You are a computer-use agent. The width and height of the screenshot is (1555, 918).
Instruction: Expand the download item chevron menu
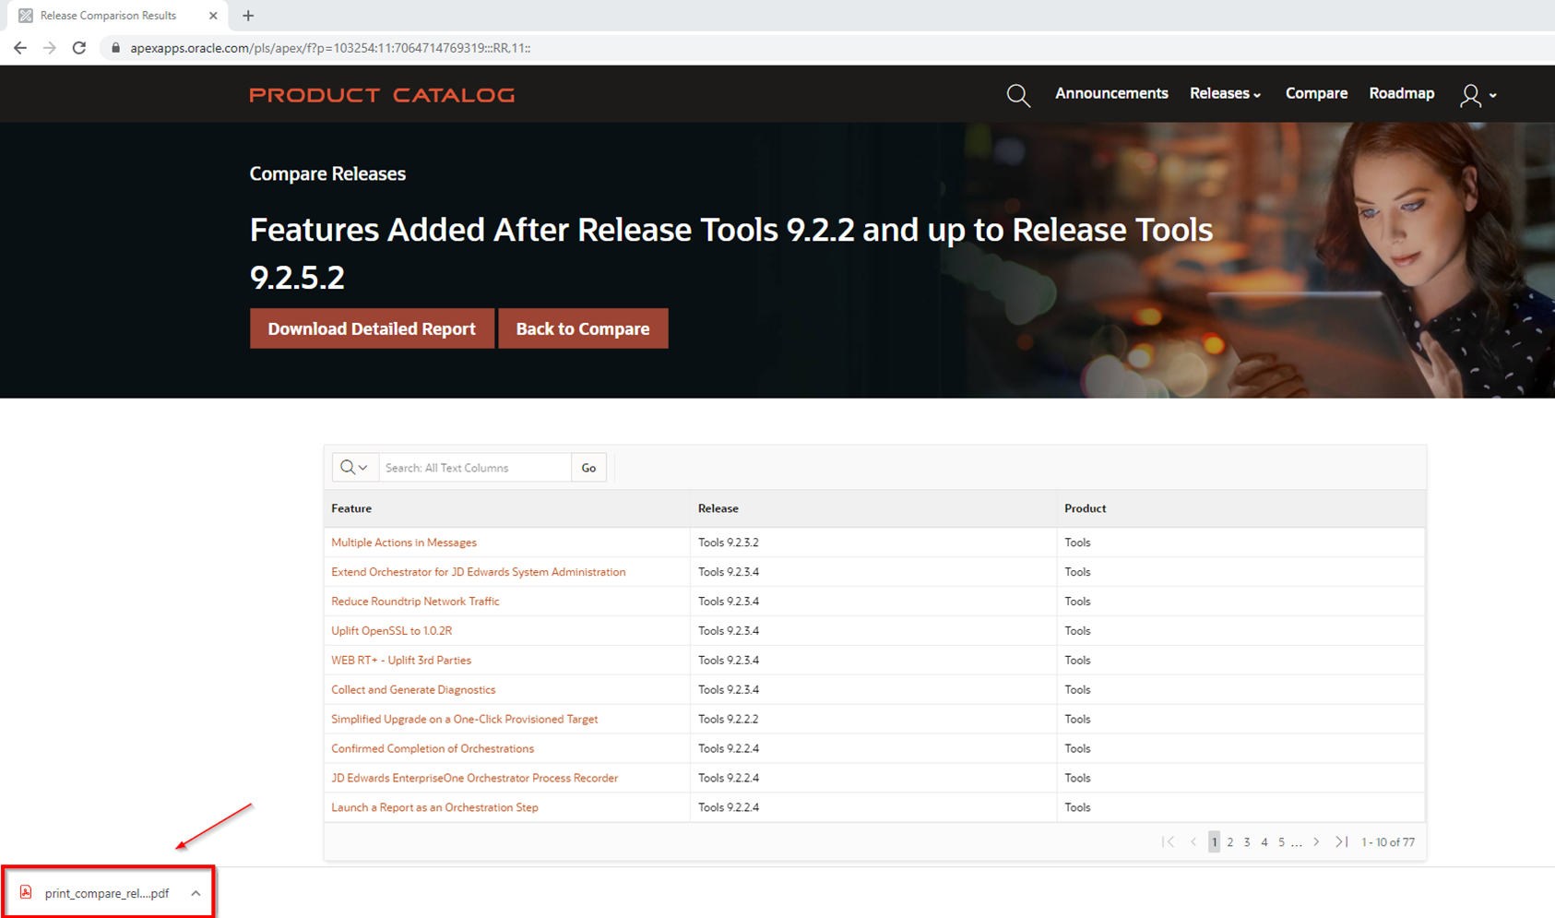(196, 893)
